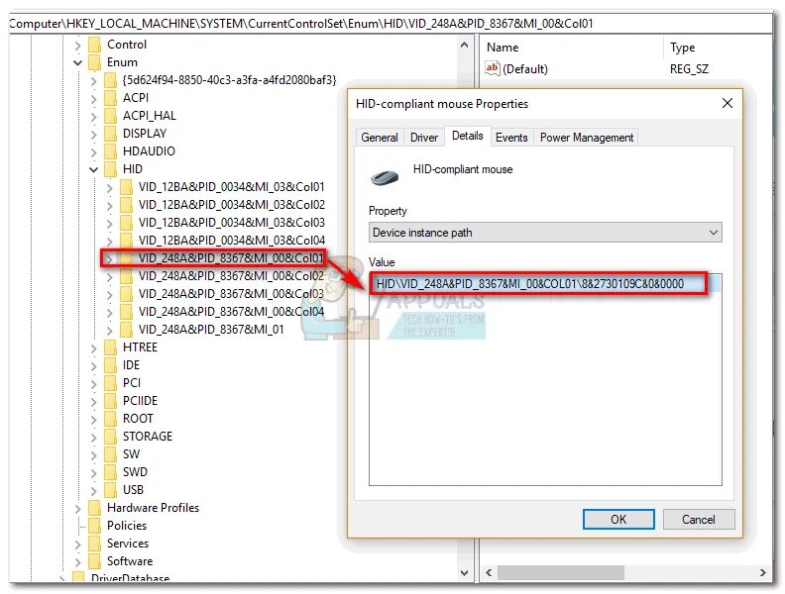Select the Policies key
Image resolution: width=785 pixels, height=594 pixels.
coord(127,526)
